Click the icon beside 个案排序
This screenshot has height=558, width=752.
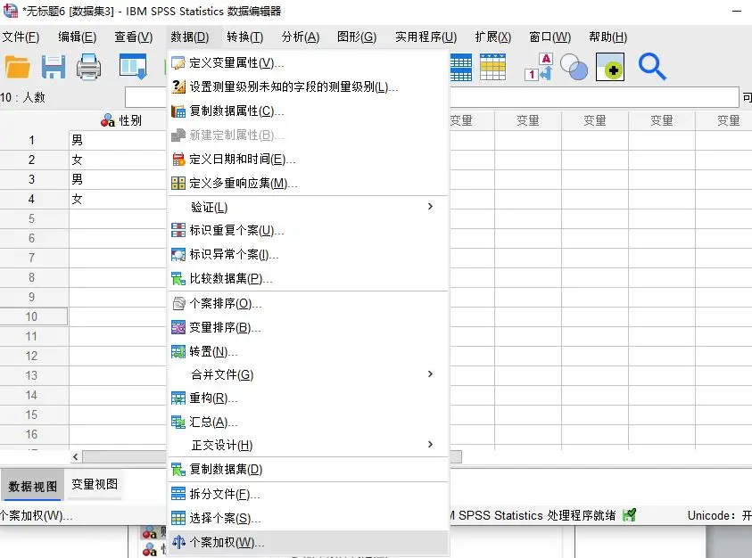(x=178, y=303)
